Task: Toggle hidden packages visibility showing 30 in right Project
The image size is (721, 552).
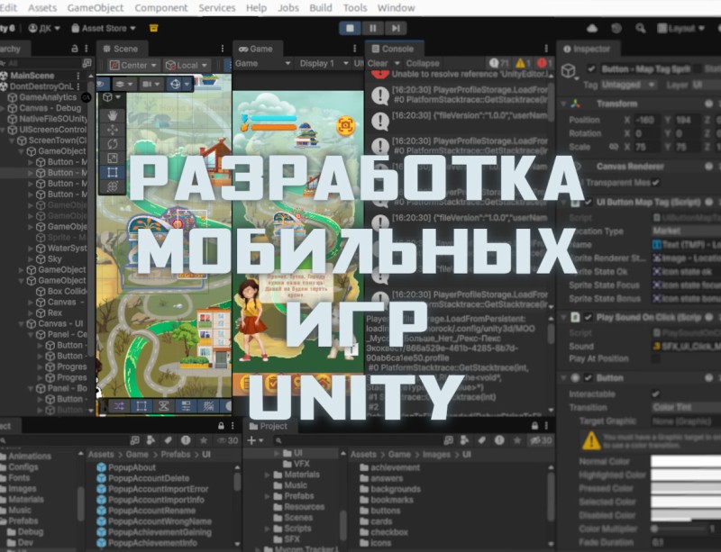Action: [541, 440]
